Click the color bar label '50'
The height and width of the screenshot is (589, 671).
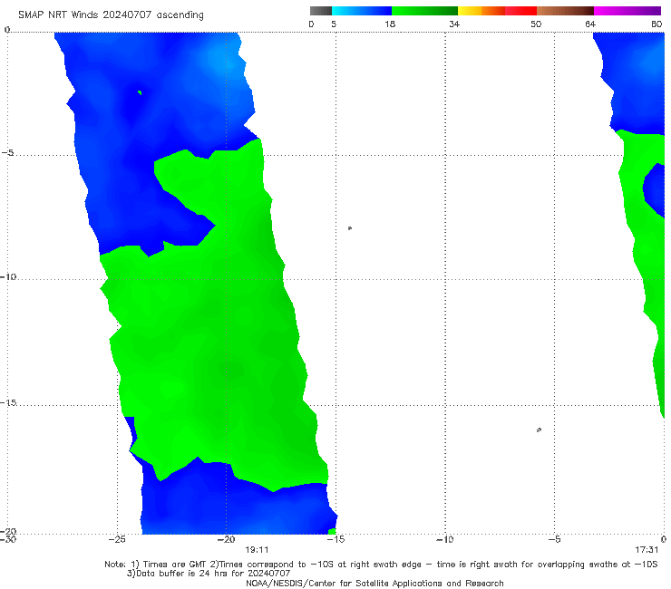click(536, 24)
